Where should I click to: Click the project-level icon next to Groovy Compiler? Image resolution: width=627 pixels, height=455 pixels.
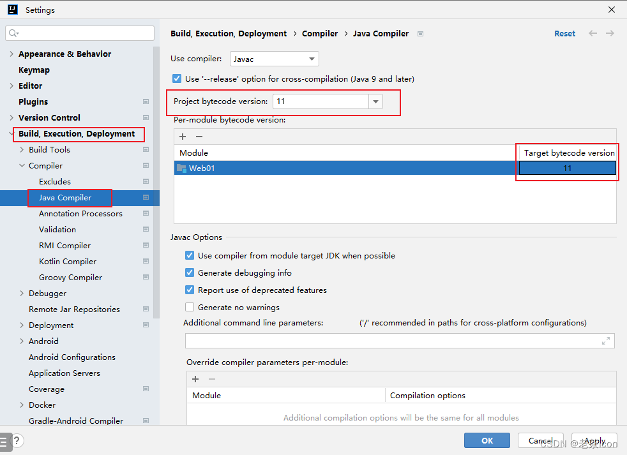[x=146, y=278]
